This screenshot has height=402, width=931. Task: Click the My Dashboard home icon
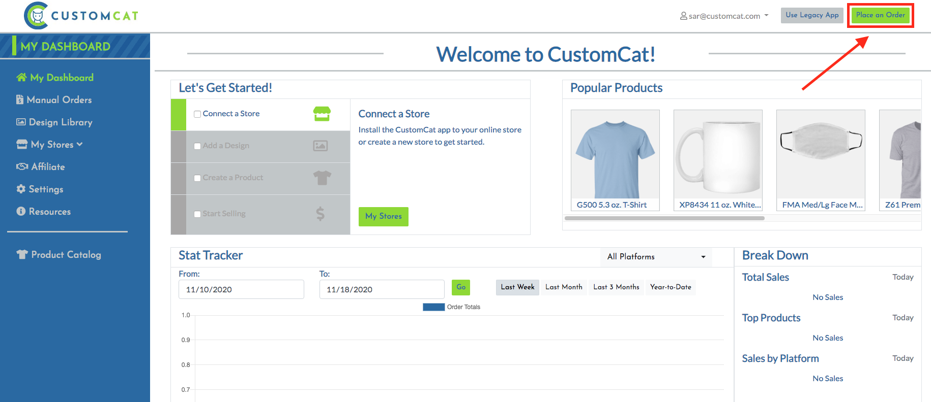(x=21, y=77)
